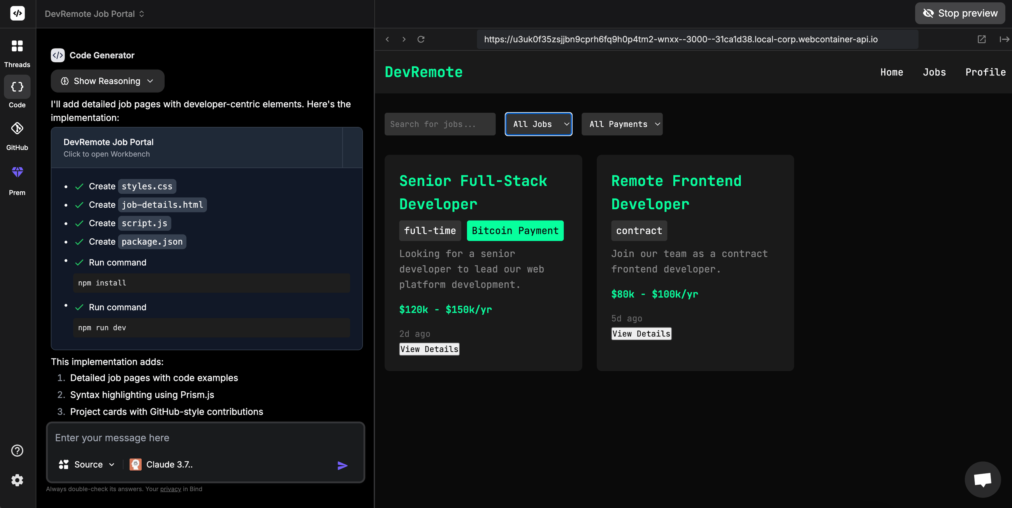1012x508 pixels.
Task: Open the All Payments filter dropdown
Action: click(622, 124)
